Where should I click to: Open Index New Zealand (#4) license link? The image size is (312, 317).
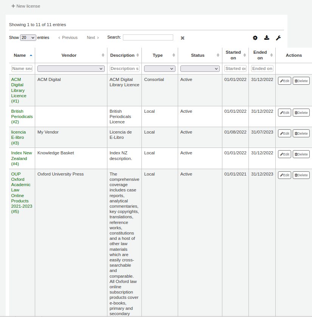22,158
